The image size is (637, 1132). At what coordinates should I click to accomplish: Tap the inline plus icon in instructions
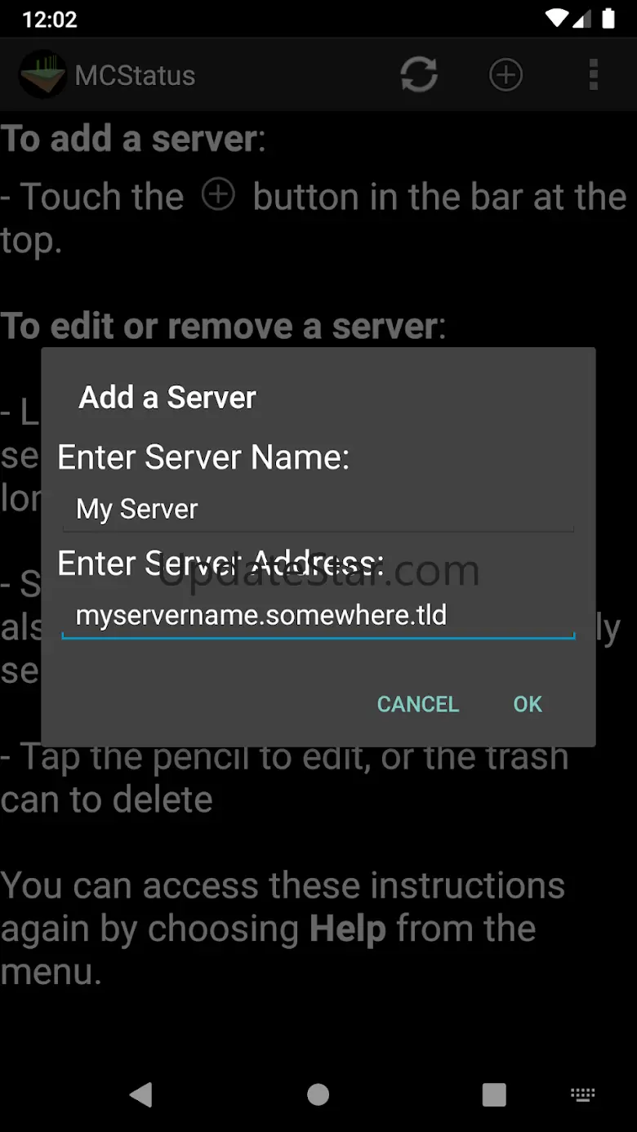218,195
